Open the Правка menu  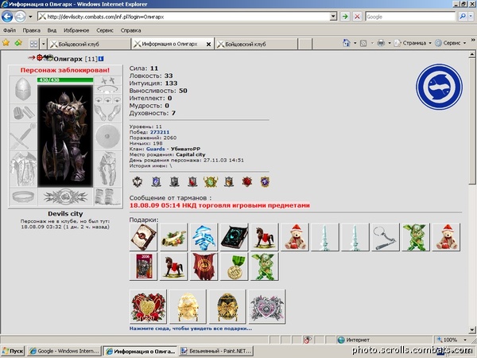(x=32, y=30)
